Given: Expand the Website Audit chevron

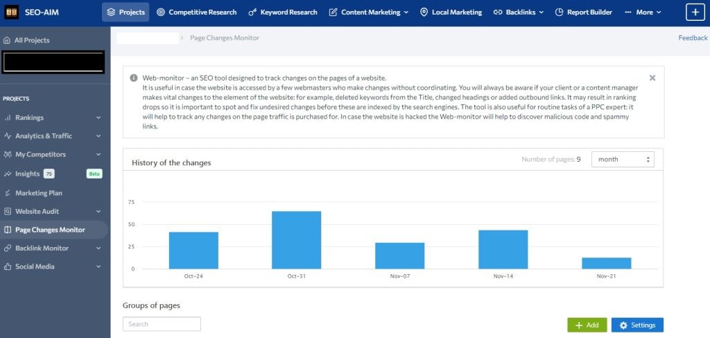Looking at the screenshot, I should point(98,212).
